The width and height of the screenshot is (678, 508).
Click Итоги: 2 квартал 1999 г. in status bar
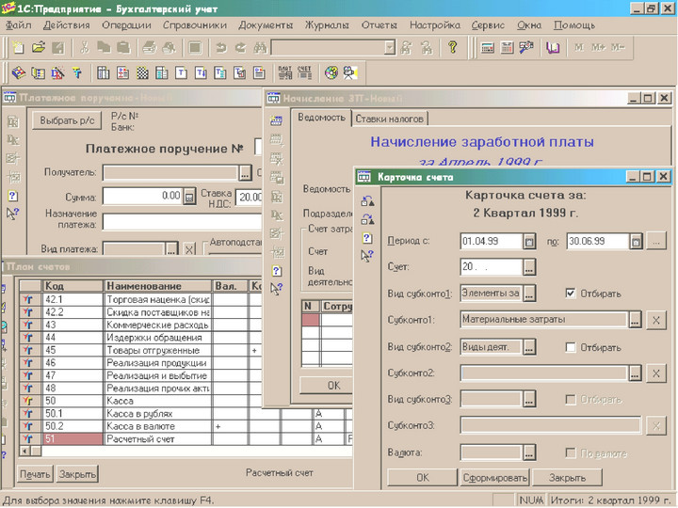(611, 500)
